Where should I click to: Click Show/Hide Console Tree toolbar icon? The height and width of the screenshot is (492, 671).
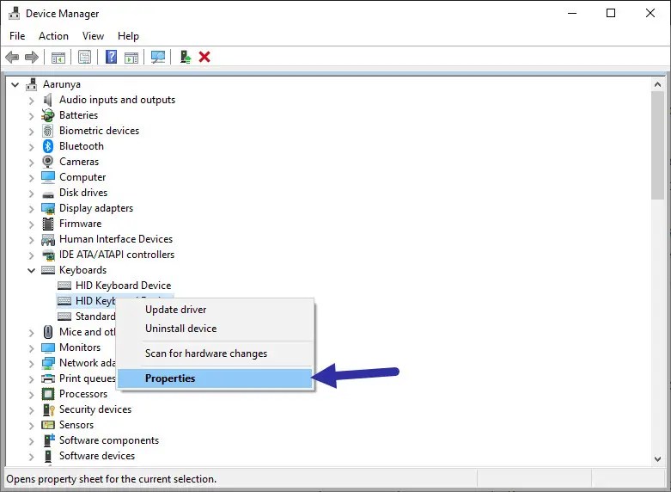[x=58, y=57]
